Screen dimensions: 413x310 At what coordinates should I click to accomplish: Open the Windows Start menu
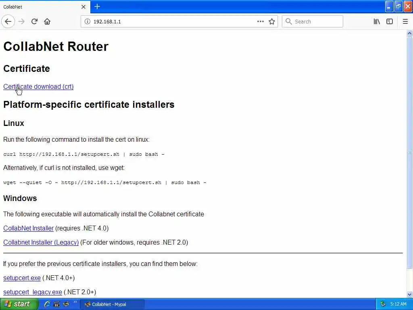pyautogui.click(x=19, y=304)
